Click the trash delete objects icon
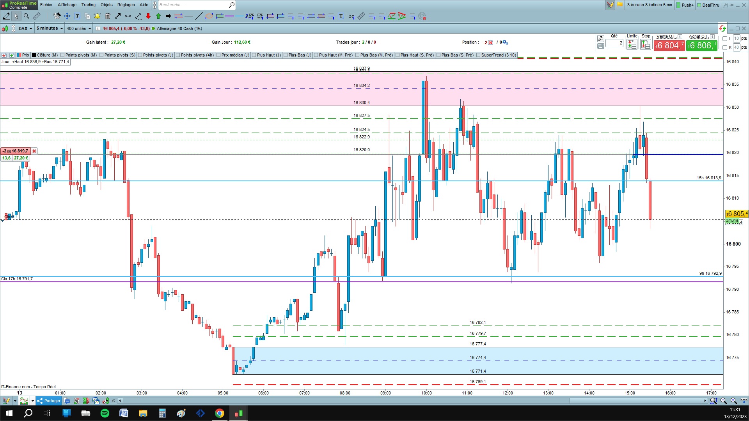The width and height of the screenshot is (749, 421). click(x=108, y=16)
